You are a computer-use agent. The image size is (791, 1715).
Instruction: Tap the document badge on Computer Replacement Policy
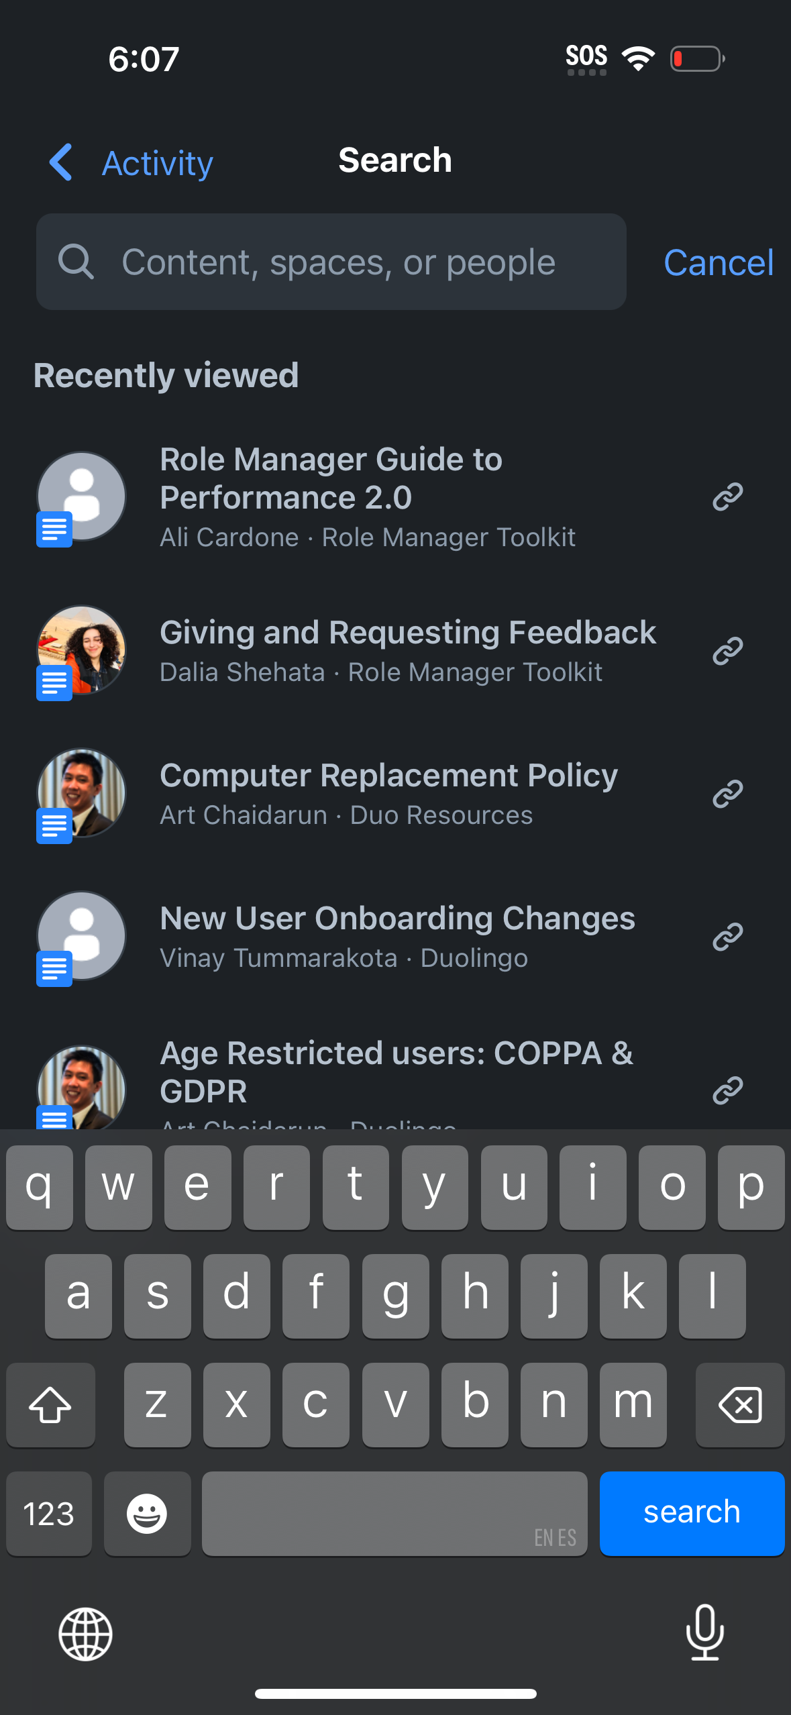[54, 827]
